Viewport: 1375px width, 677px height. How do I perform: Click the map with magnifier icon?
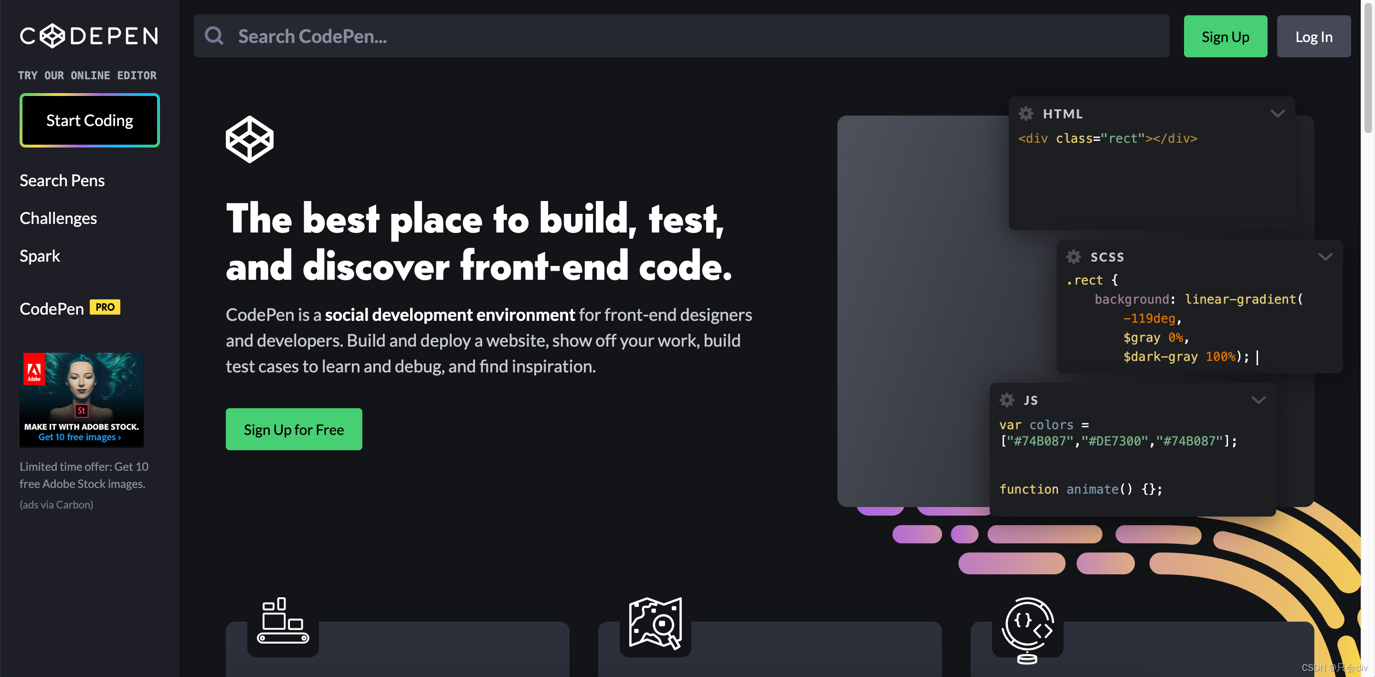click(655, 623)
